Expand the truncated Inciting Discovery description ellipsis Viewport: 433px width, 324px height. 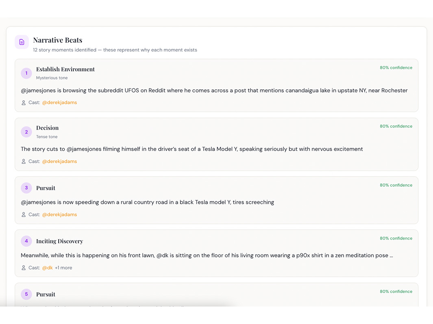point(391,256)
